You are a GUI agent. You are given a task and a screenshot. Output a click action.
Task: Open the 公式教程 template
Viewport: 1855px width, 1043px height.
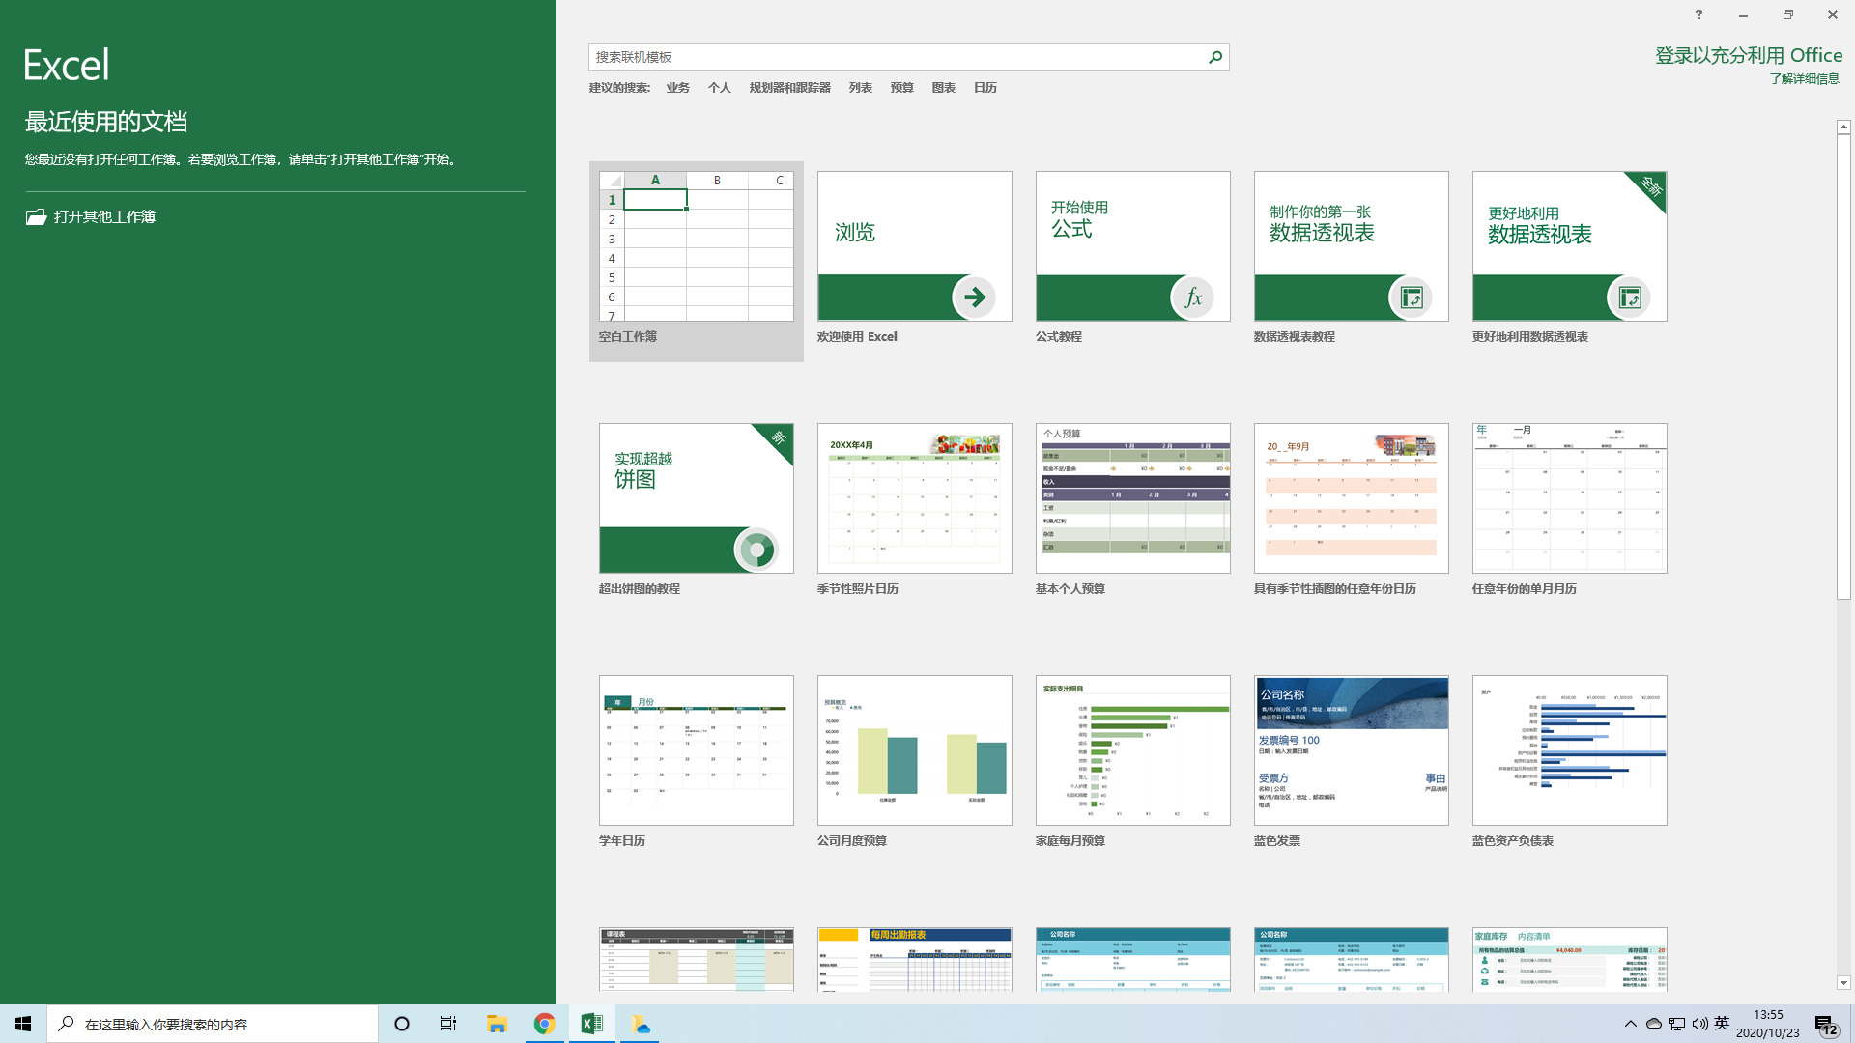(1133, 258)
